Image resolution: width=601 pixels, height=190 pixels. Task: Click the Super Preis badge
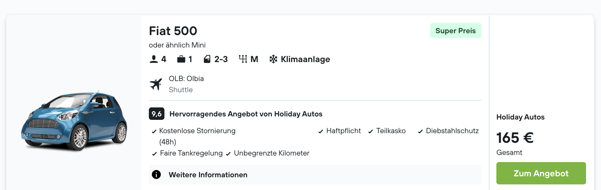455,31
